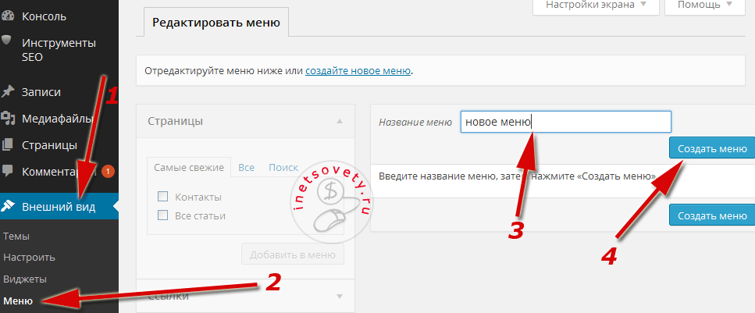Switch to the Самые свежие tab

[x=189, y=168]
